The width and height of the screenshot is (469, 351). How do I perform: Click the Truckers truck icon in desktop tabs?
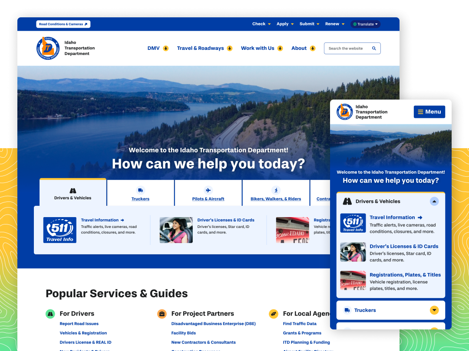pyautogui.click(x=140, y=190)
